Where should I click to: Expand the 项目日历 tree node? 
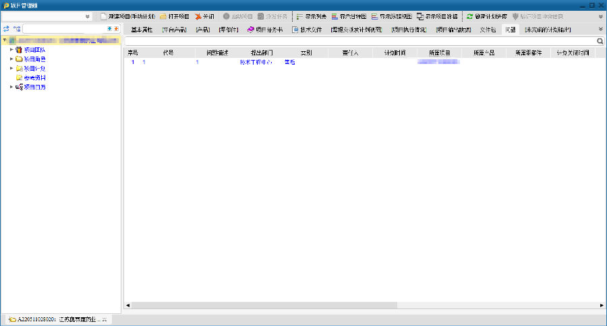click(x=11, y=87)
